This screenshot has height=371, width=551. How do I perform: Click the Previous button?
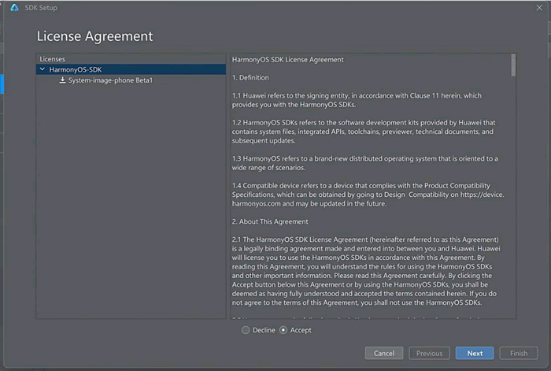429,353
